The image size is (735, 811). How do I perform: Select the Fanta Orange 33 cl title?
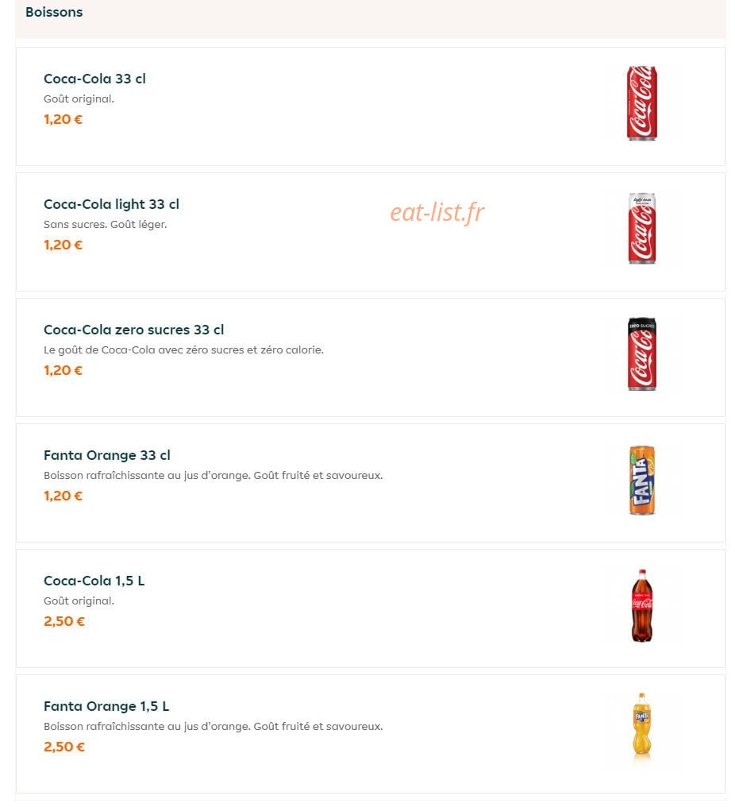[x=107, y=455]
